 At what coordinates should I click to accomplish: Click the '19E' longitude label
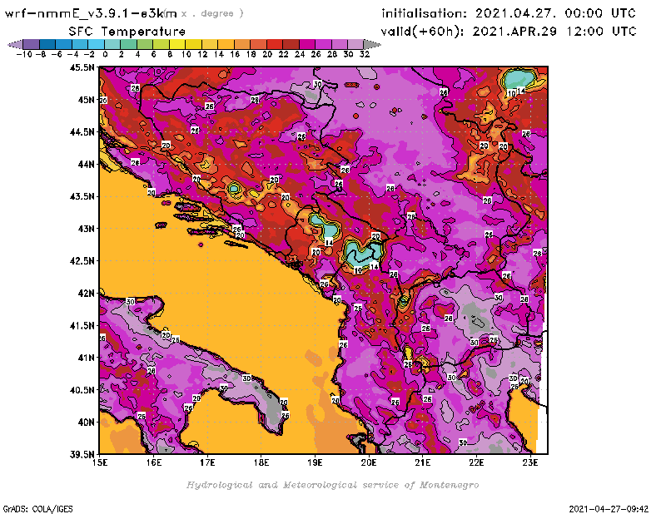[x=316, y=462]
